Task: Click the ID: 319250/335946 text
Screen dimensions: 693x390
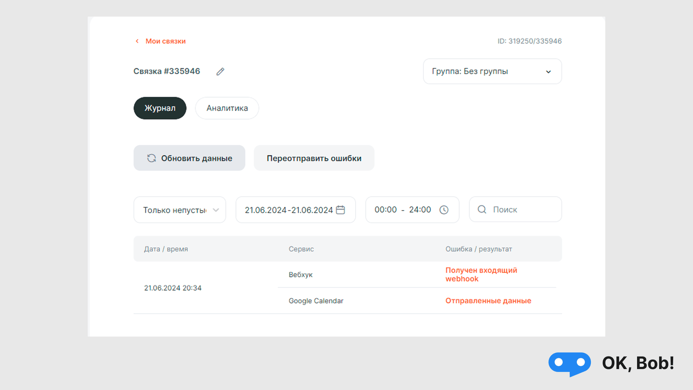Action: [x=529, y=41]
